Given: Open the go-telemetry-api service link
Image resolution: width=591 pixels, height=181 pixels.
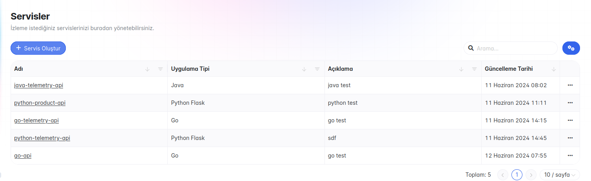Looking at the screenshot, I should coord(36,120).
